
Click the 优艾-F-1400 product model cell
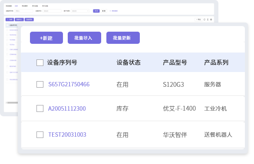[179, 108]
